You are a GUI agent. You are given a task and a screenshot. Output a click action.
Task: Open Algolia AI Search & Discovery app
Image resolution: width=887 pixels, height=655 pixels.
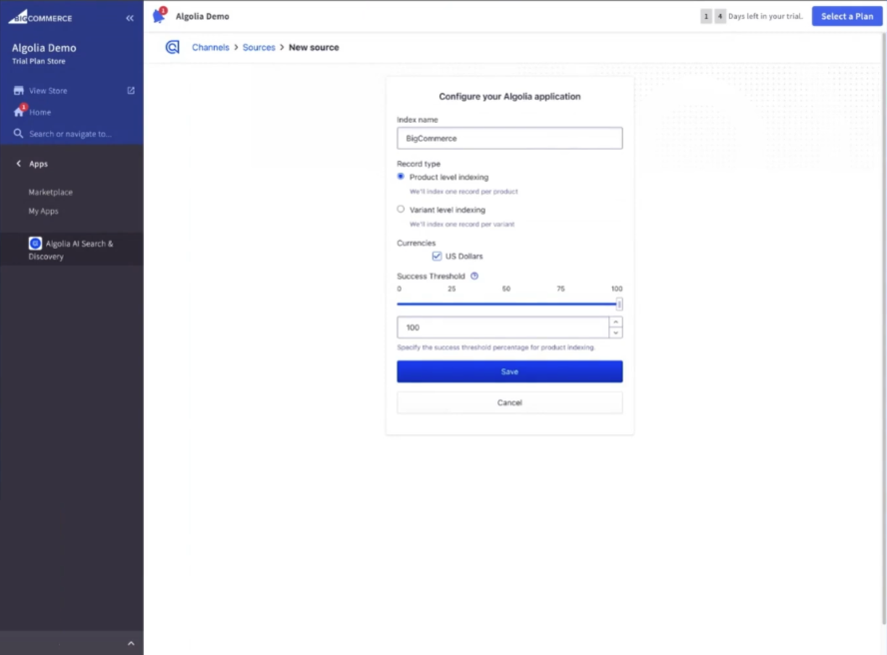click(x=71, y=250)
